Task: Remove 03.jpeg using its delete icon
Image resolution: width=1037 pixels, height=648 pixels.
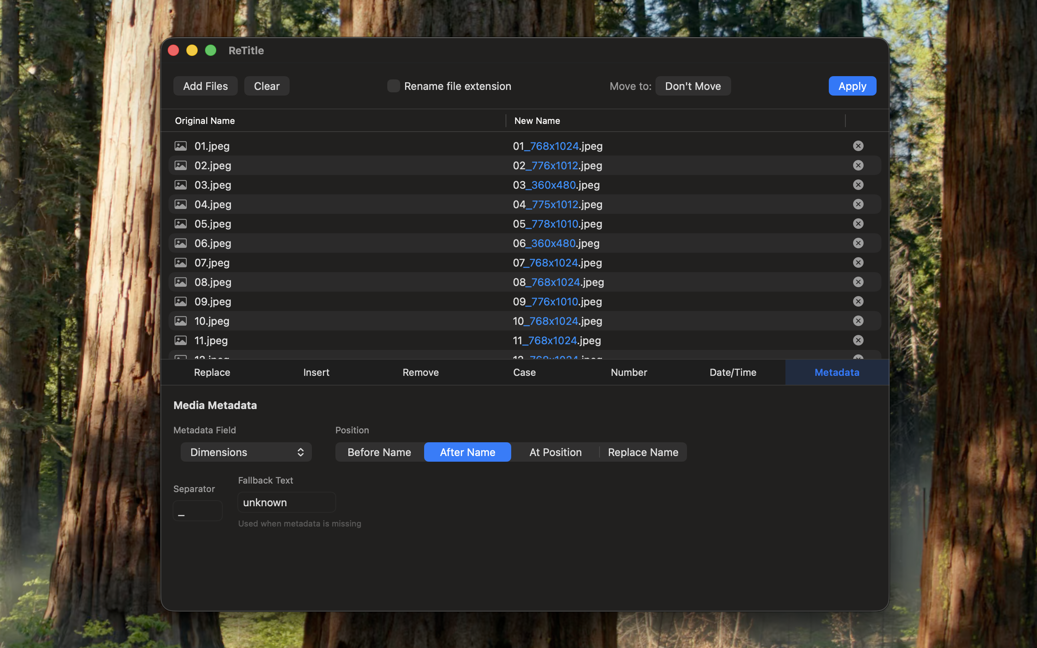Action: coord(858,185)
